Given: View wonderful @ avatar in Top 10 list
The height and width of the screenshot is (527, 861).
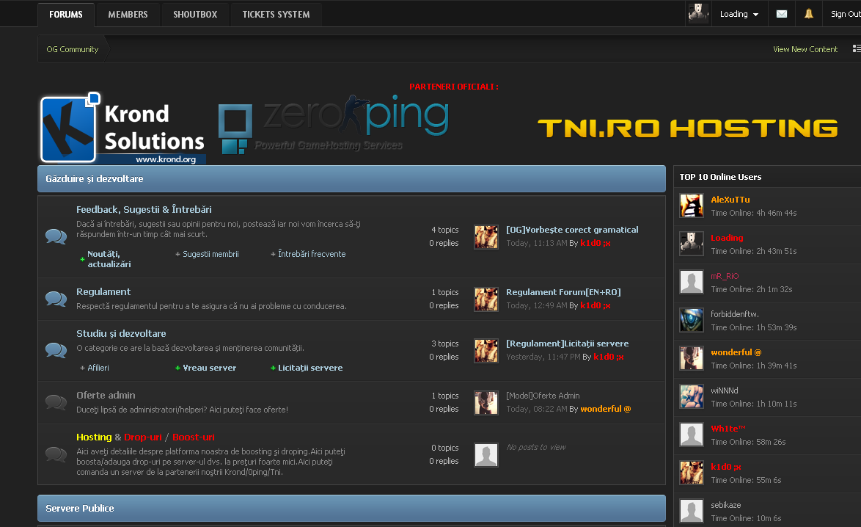Looking at the screenshot, I should [x=692, y=358].
